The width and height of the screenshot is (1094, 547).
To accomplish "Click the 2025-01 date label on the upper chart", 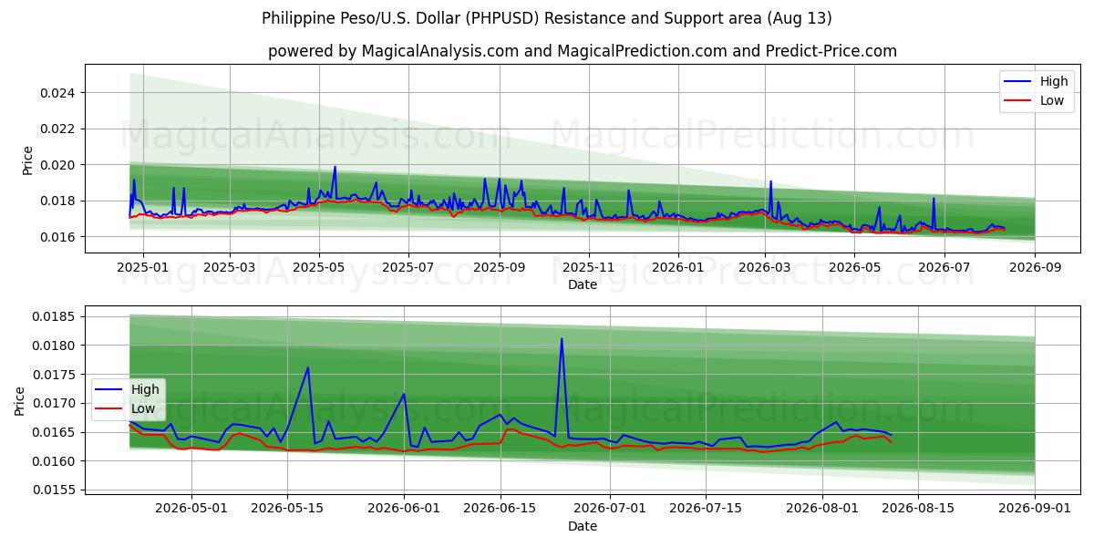I will coord(141,268).
